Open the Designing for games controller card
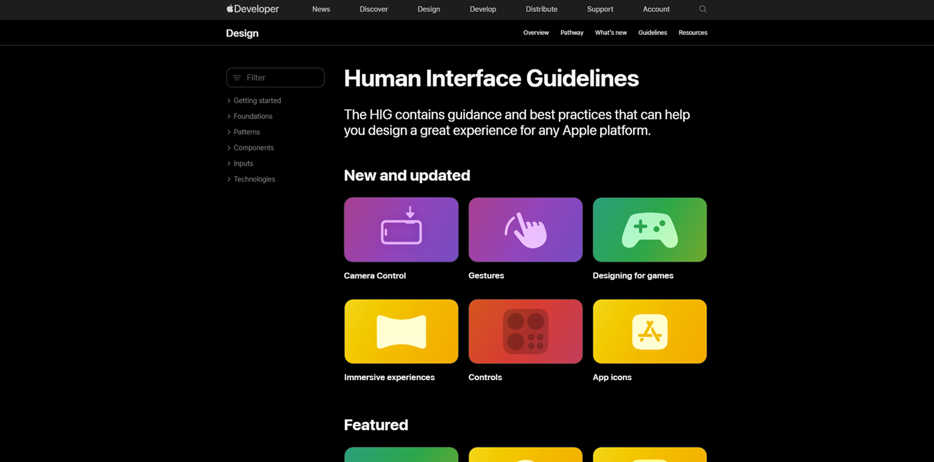 coord(650,230)
